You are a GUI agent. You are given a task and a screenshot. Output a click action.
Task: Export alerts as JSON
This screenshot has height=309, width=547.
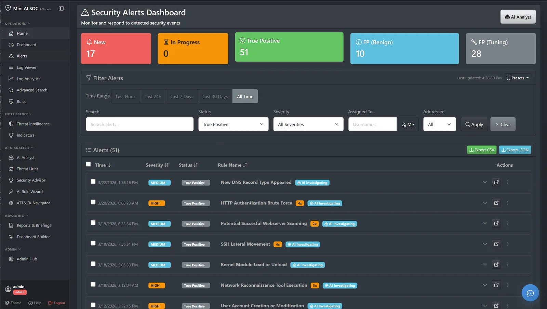click(x=515, y=150)
